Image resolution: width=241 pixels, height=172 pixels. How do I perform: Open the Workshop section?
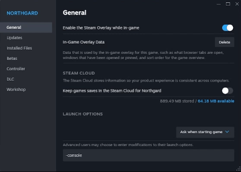pyautogui.click(x=16, y=89)
